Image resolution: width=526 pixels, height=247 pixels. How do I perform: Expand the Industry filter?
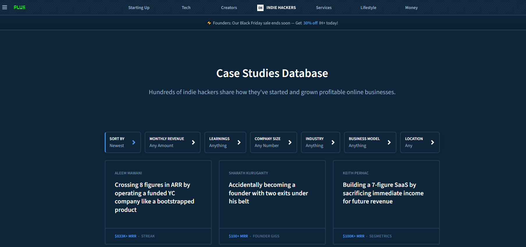321,142
